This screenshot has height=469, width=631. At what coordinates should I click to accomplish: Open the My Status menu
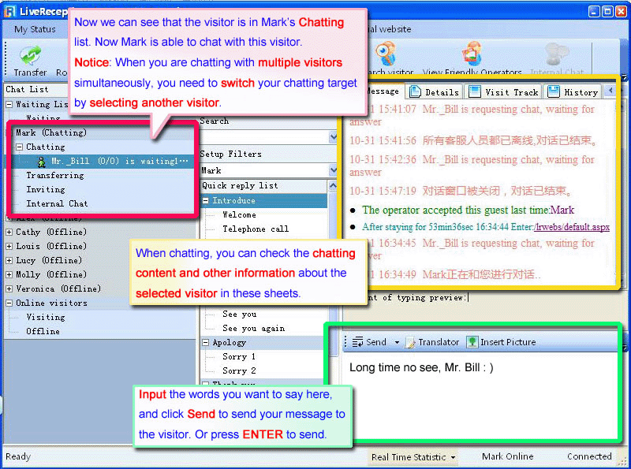(35, 29)
